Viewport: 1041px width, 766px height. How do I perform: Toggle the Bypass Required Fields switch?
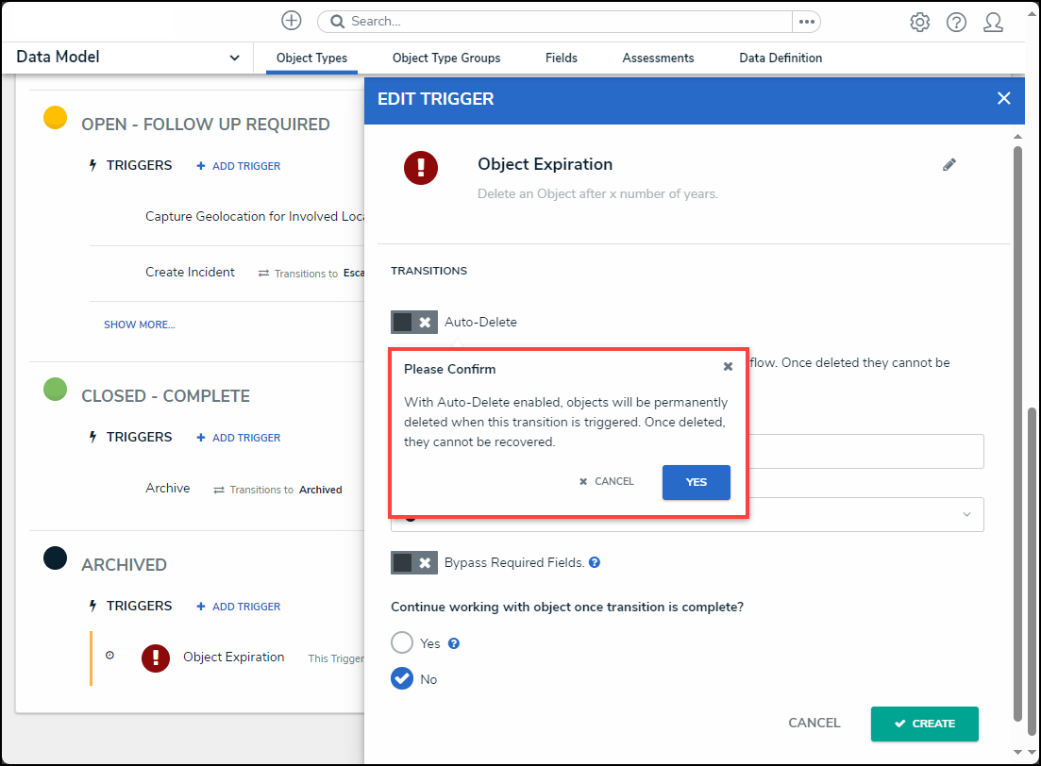pyautogui.click(x=414, y=563)
